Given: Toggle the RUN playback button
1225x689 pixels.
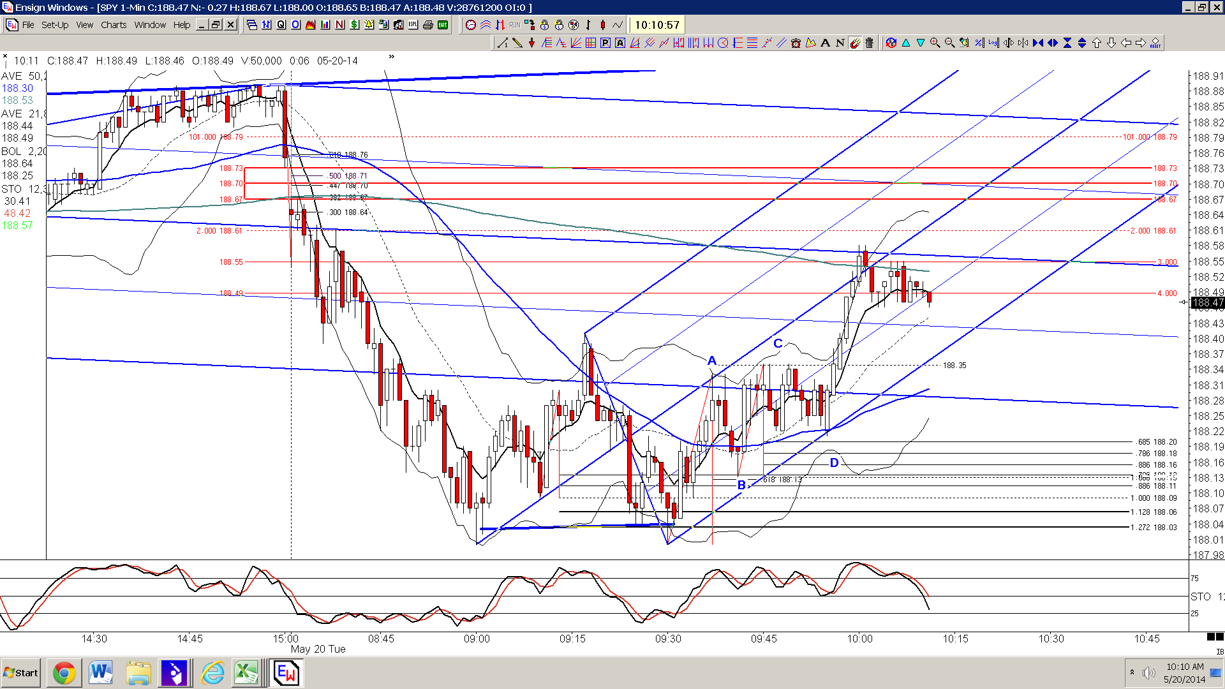Looking at the screenshot, I should coord(515,25).
